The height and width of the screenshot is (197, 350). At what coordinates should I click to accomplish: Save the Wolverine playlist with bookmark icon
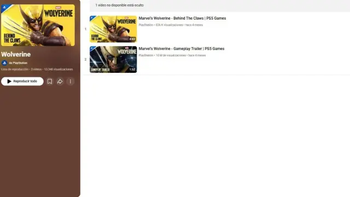[x=50, y=82]
